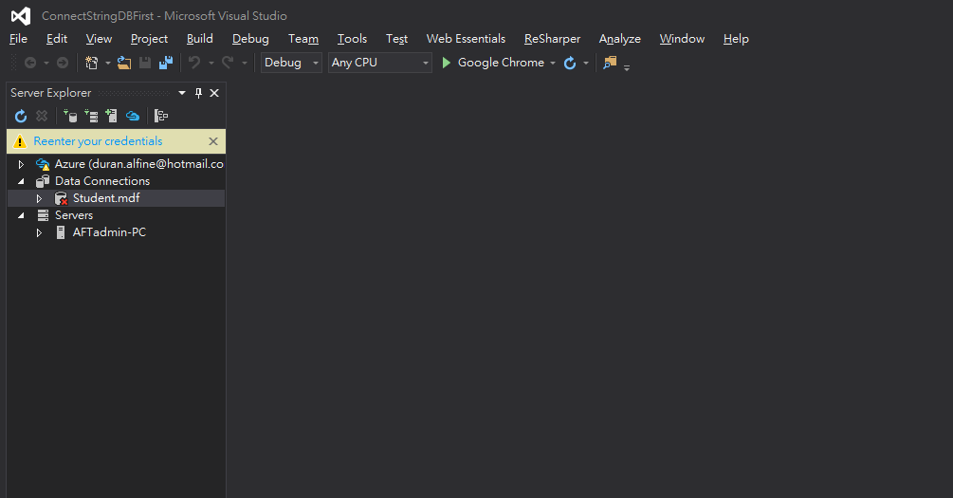Click Add SharePoint Connection icon
Viewport: 953px width, 498px height.
111,116
